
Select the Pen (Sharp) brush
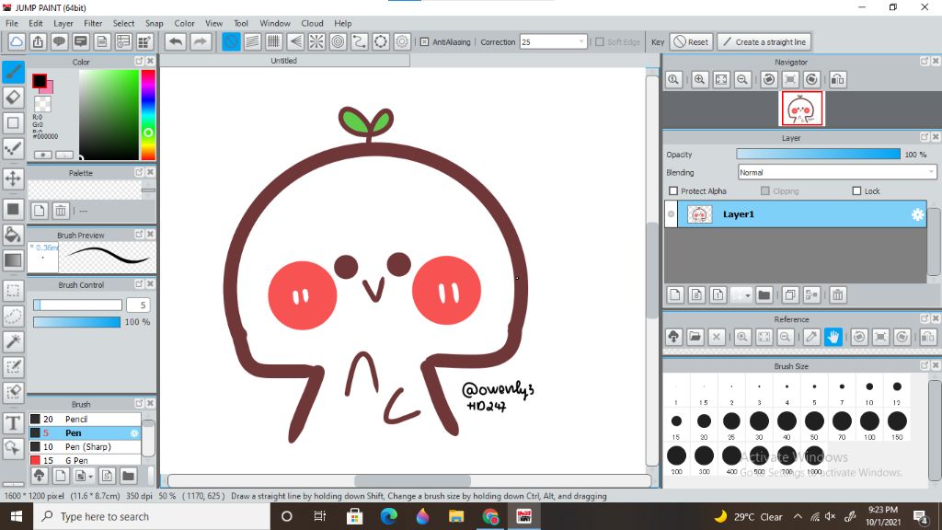pyautogui.click(x=85, y=447)
